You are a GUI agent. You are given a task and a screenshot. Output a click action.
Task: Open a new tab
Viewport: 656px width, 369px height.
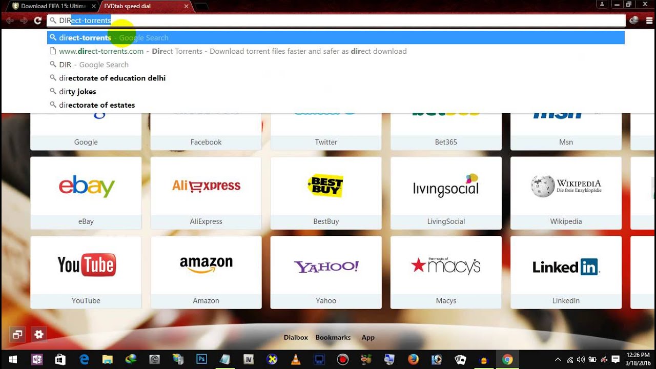point(201,7)
